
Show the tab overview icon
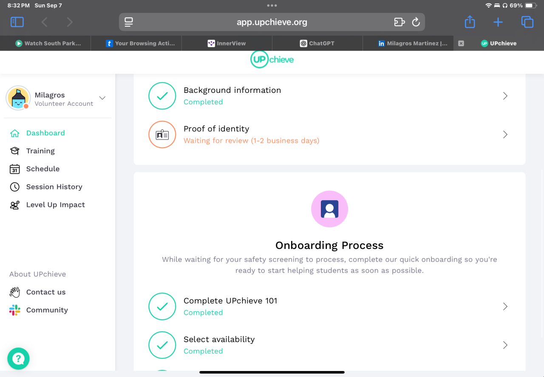pyautogui.click(x=527, y=22)
